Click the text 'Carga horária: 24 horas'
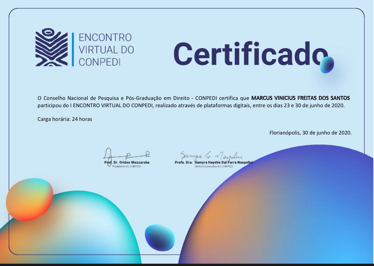This screenshot has height=266, width=374. (x=64, y=119)
